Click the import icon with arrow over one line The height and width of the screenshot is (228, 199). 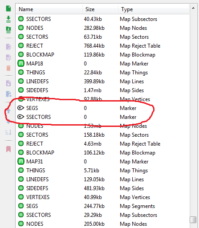click(8, 19)
